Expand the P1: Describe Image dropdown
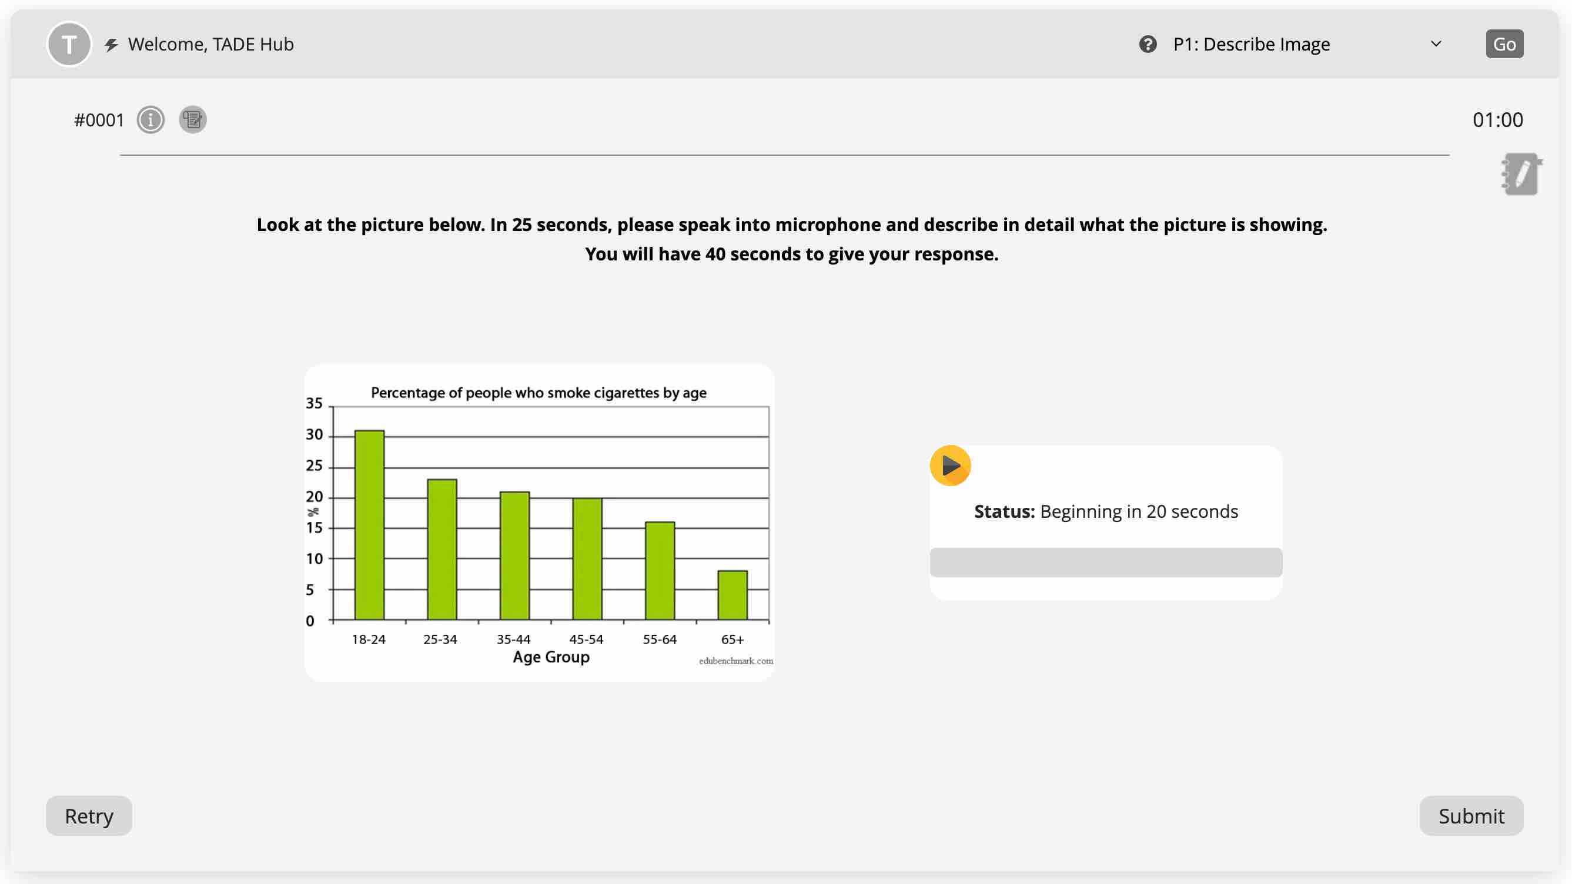Viewport: 1572px width, 884px height. [1436, 43]
